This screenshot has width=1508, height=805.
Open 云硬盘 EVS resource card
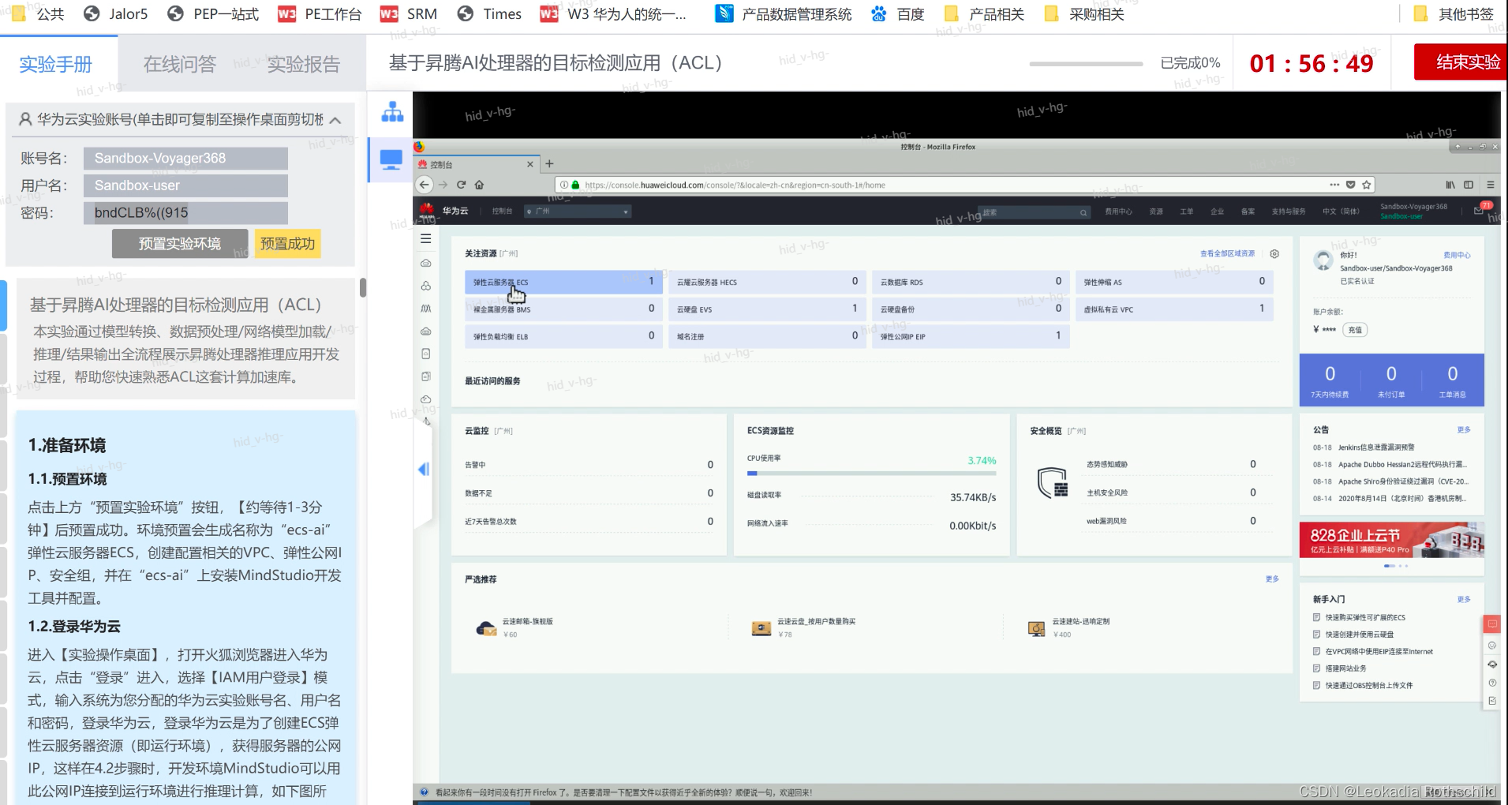pos(767,309)
